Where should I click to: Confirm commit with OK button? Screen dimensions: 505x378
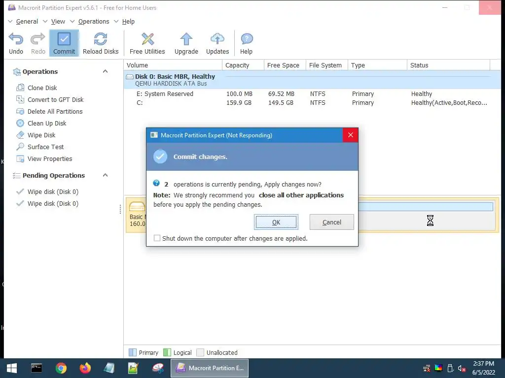click(x=276, y=222)
